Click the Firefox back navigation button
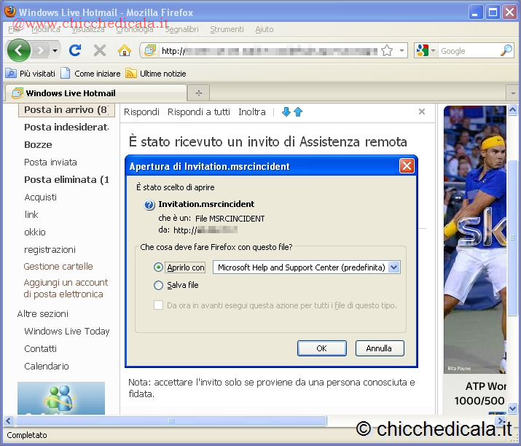The width and height of the screenshot is (521, 446). pos(19,50)
